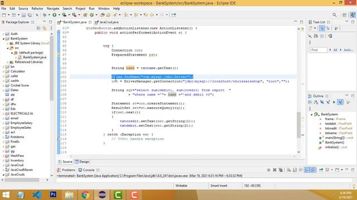Viewport: 357px width, 200px height.
Task: Open the Debug button dropdown arrow
Action: pos(49,15)
